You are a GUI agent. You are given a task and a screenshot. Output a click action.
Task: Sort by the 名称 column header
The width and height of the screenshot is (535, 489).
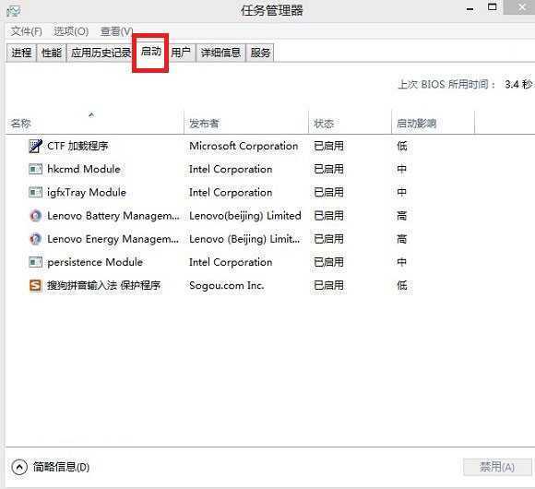94,124
